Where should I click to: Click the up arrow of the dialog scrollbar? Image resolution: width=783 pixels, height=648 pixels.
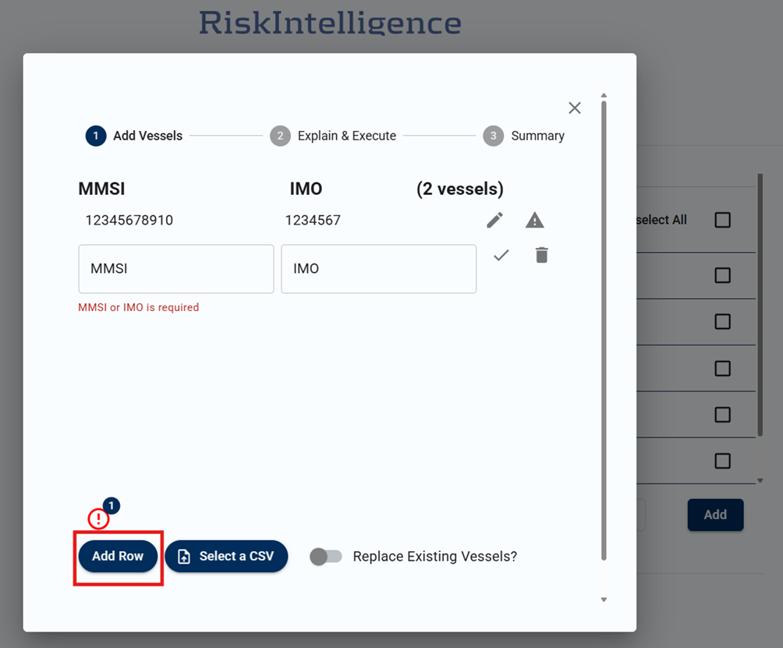604,96
